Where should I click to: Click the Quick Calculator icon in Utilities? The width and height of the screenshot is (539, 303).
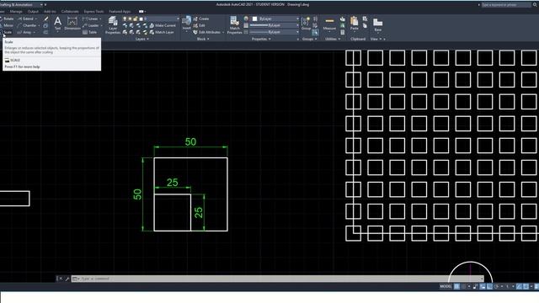point(343,32)
